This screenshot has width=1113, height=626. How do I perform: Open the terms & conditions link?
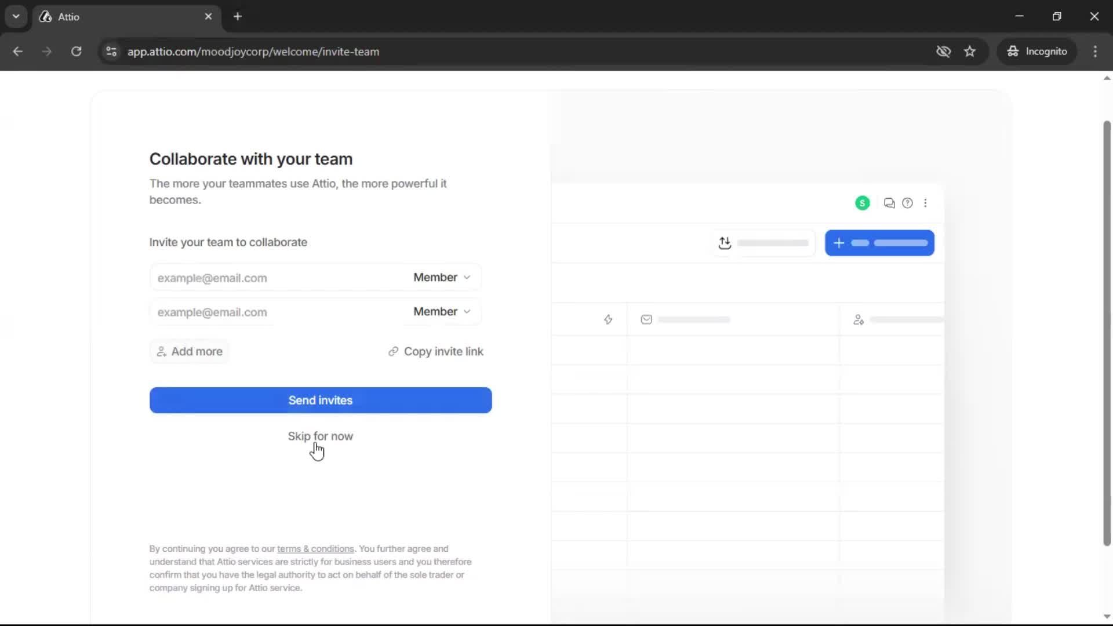pyautogui.click(x=316, y=549)
